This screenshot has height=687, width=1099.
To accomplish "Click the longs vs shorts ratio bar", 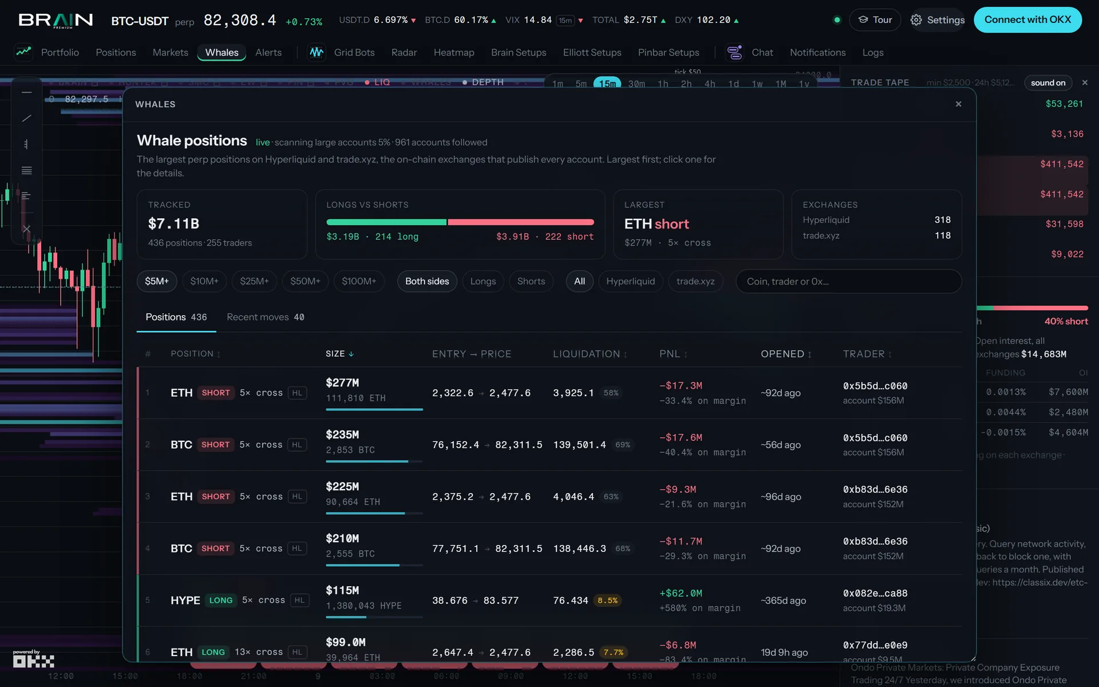I will pos(460,222).
